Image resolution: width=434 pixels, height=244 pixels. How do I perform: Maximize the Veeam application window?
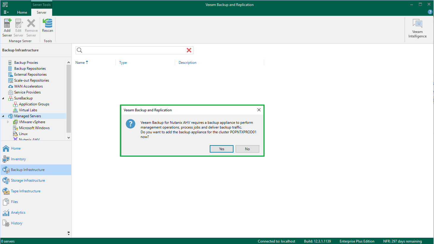pos(420,4)
